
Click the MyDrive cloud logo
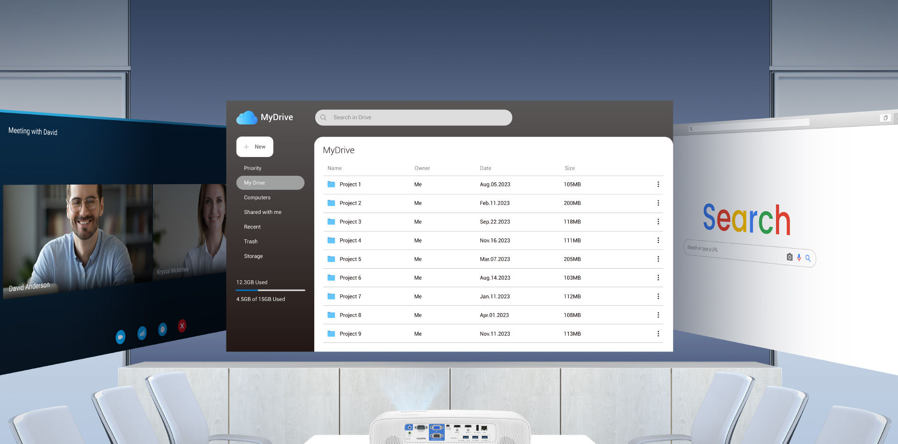(x=246, y=117)
